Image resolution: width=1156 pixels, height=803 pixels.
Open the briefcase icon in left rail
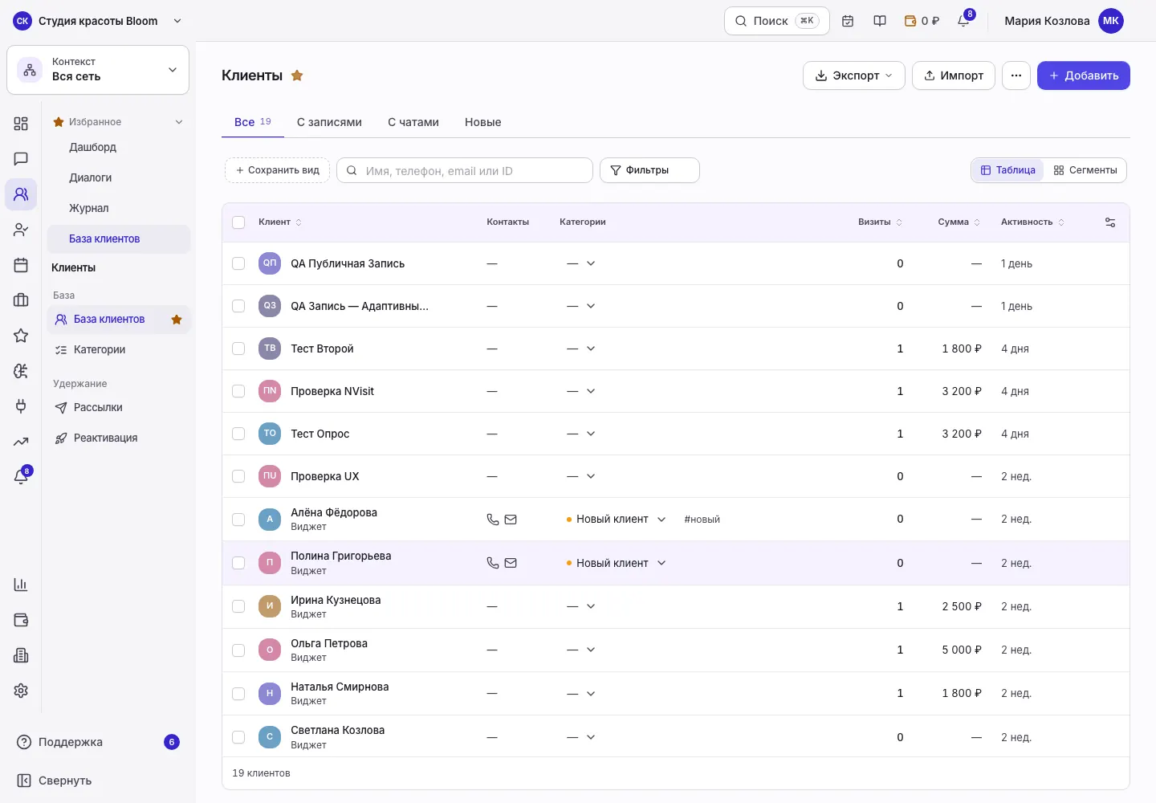point(21,300)
